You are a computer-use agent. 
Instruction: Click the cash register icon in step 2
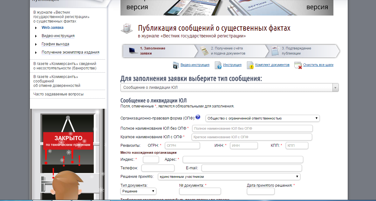tap(204, 50)
